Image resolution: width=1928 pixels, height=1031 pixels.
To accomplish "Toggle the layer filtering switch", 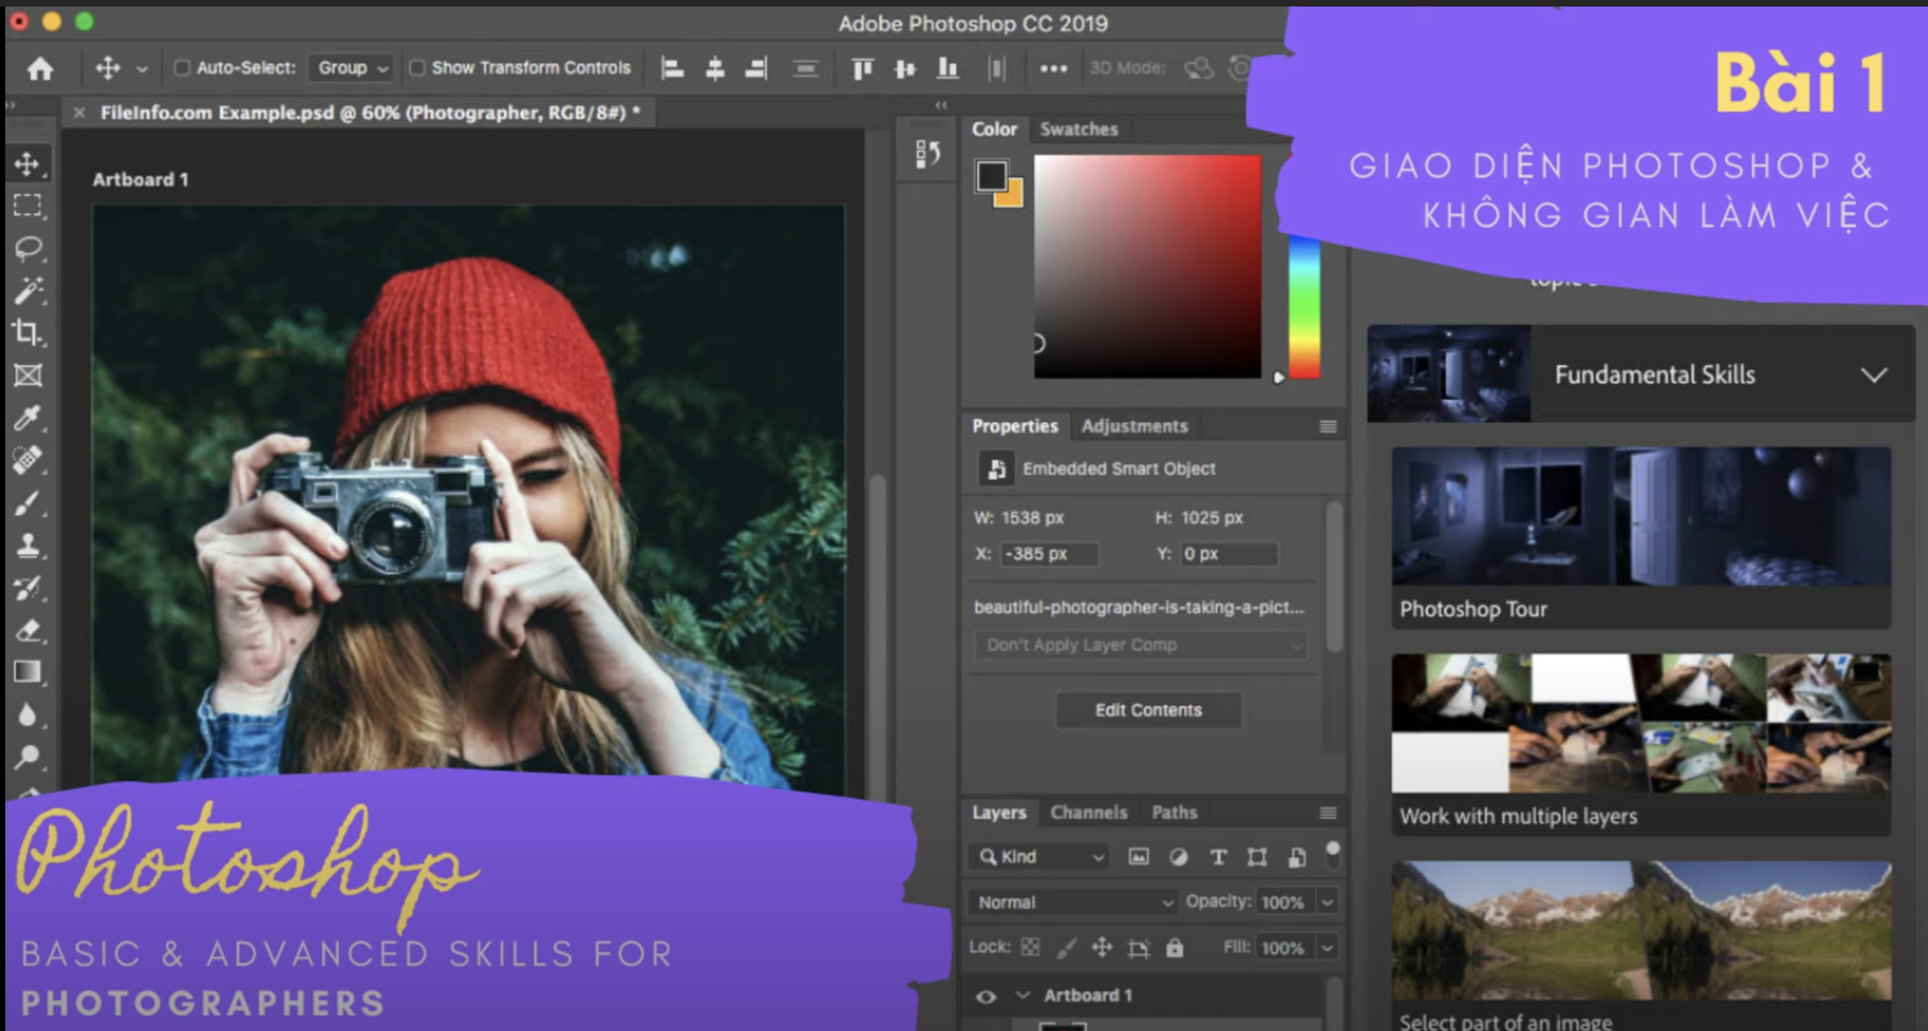I will pyautogui.click(x=1332, y=855).
